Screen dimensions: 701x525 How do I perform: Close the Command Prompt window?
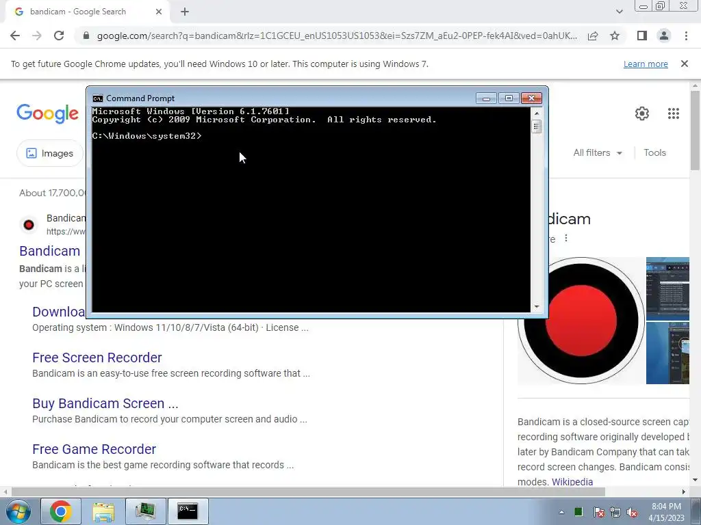(x=531, y=98)
